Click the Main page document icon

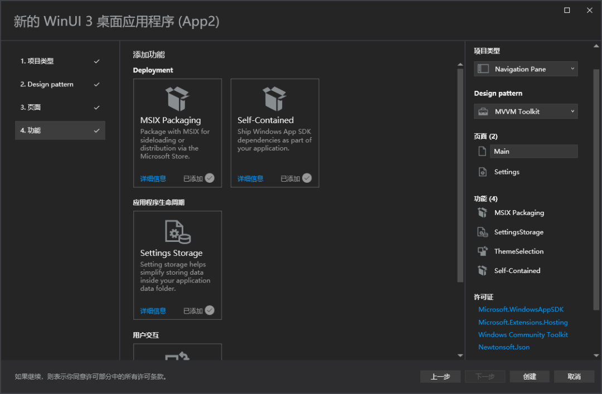tap(482, 151)
